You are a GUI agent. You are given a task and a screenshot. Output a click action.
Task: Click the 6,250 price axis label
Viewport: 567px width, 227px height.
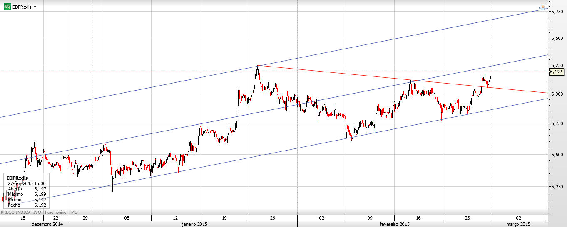coord(557,65)
